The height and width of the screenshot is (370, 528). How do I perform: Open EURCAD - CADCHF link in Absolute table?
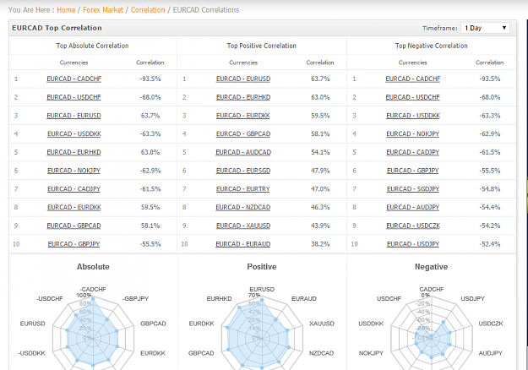tap(74, 79)
